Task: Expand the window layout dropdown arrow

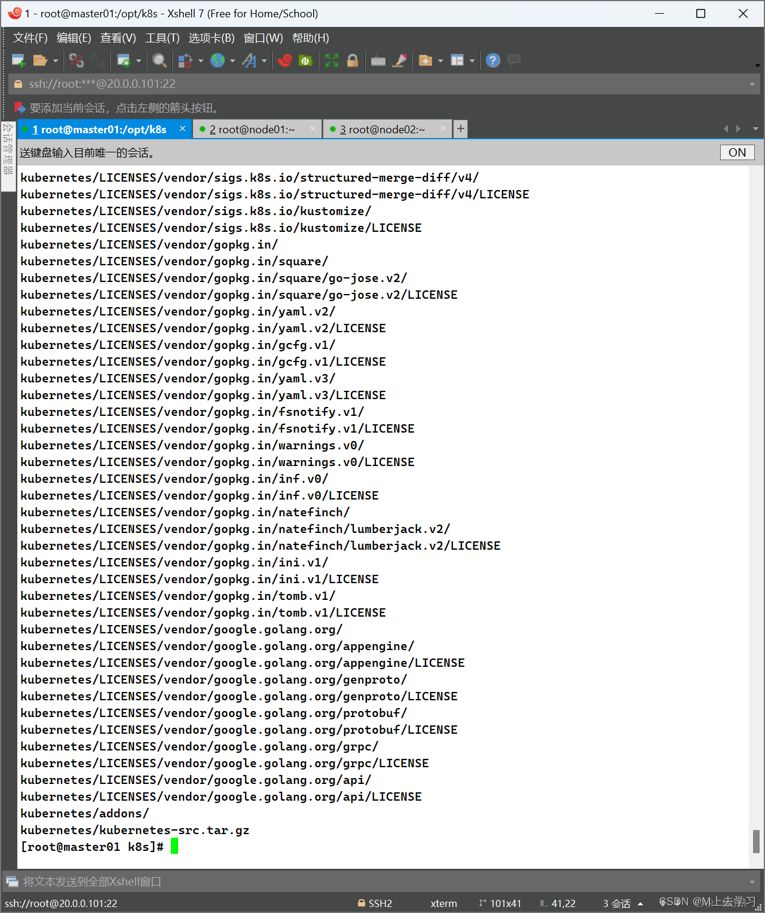Action: (472, 61)
